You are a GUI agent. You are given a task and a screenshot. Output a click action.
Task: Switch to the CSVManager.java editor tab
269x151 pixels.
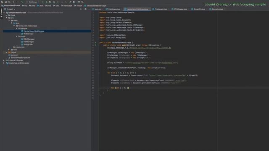(x=179, y=9)
